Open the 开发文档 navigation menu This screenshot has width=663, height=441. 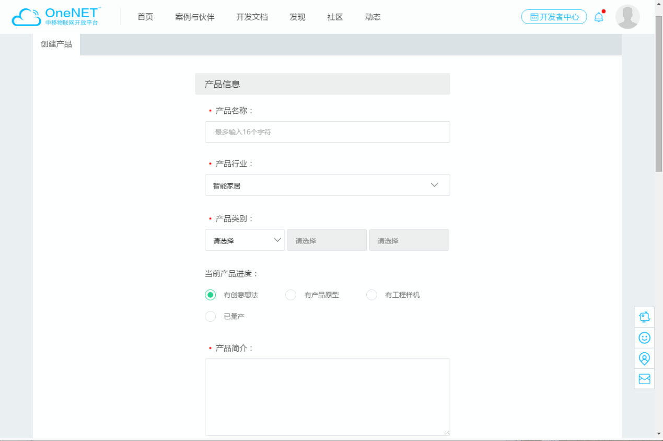[x=252, y=16]
